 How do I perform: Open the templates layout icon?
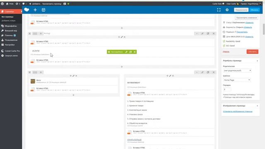pos(43,10)
